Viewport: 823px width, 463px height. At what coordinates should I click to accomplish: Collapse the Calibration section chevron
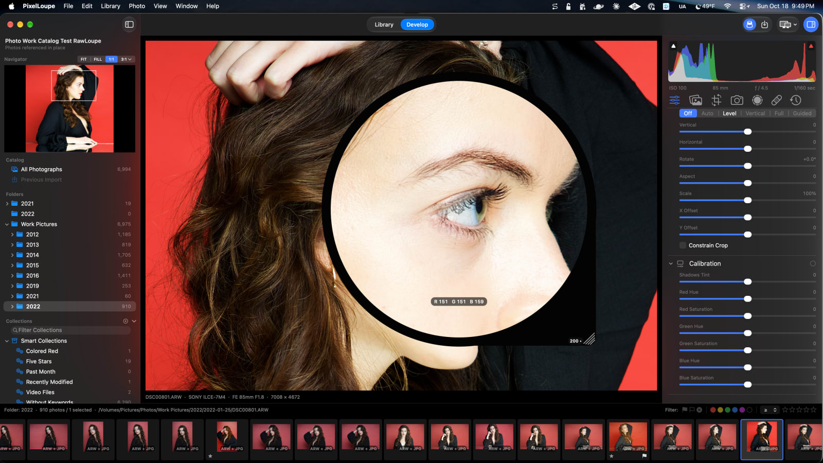click(671, 263)
